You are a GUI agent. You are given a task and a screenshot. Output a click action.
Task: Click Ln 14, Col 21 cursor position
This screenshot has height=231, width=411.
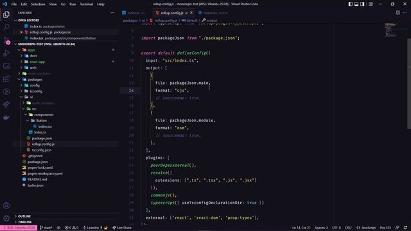click(301, 228)
